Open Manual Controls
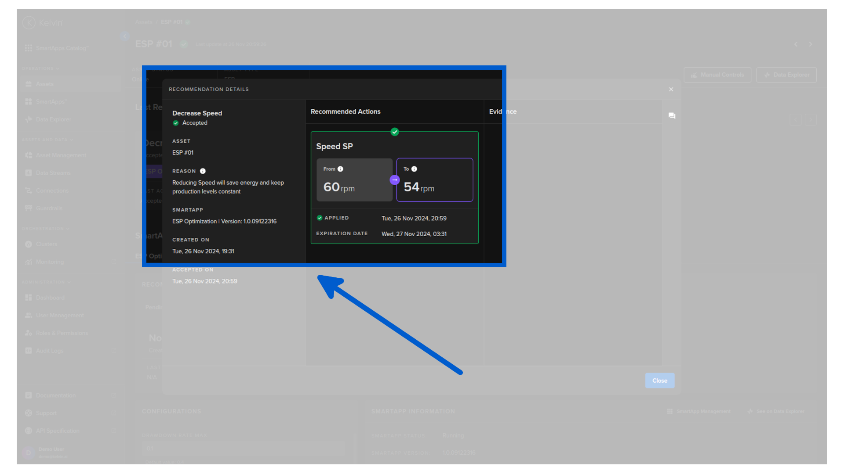The width and height of the screenshot is (844, 474). point(717,75)
